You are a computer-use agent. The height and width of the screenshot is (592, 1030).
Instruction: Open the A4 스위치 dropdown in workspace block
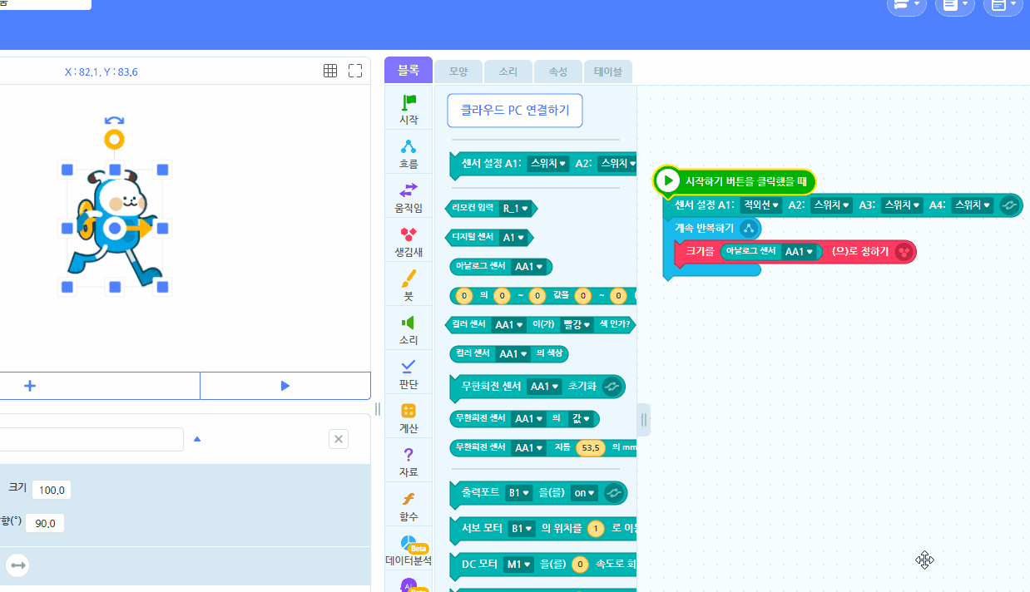tap(972, 205)
